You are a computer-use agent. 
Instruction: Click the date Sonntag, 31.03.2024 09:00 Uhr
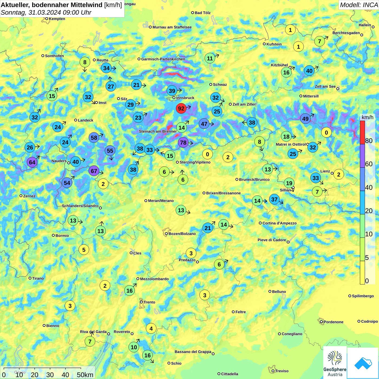[x=46, y=12]
